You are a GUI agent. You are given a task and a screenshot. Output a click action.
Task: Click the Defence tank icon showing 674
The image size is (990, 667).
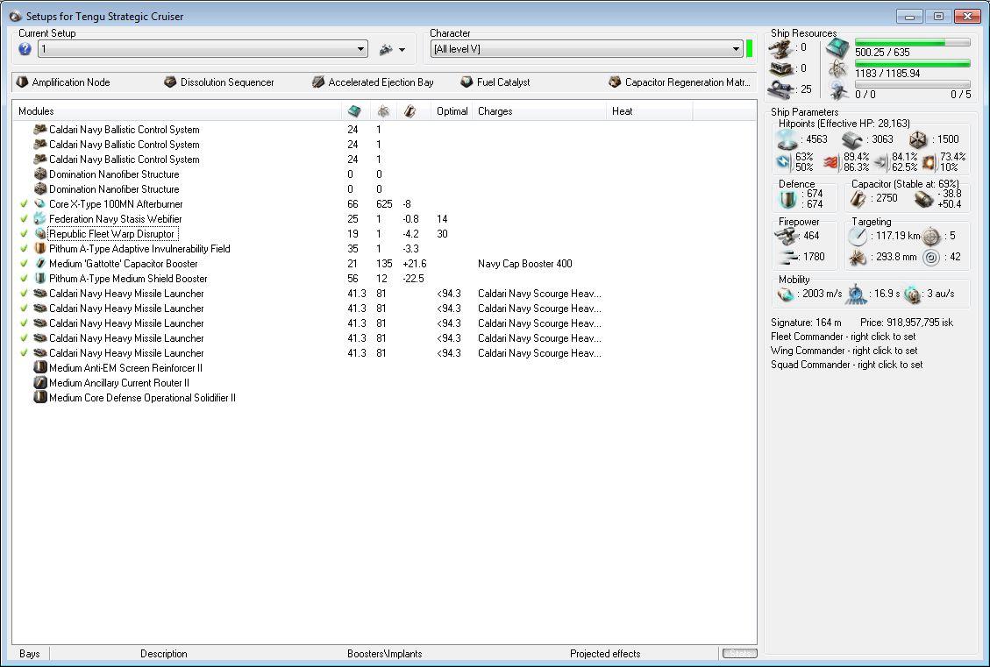point(787,200)
